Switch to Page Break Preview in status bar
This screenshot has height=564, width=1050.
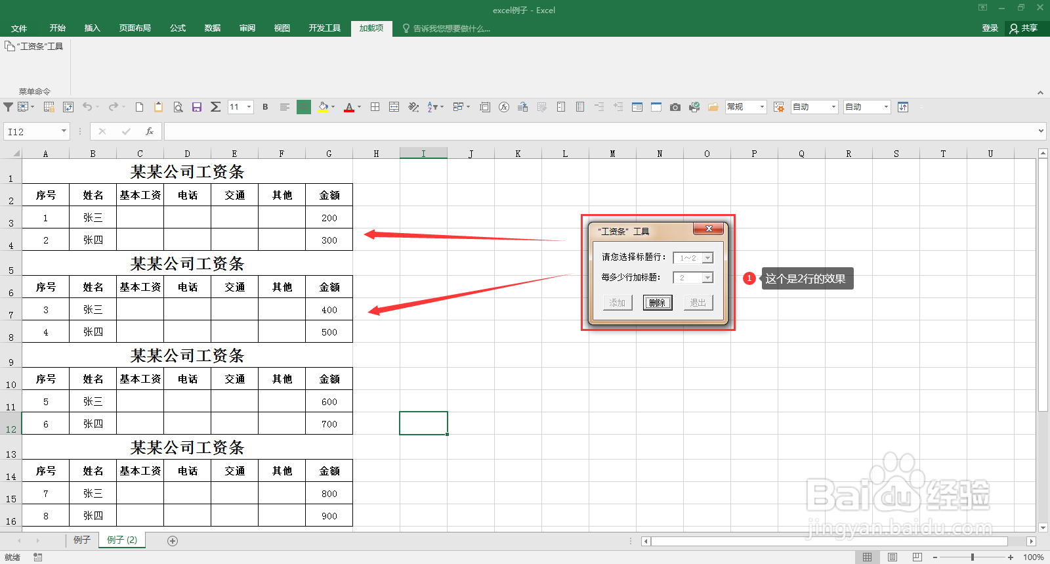click(917, 557)
